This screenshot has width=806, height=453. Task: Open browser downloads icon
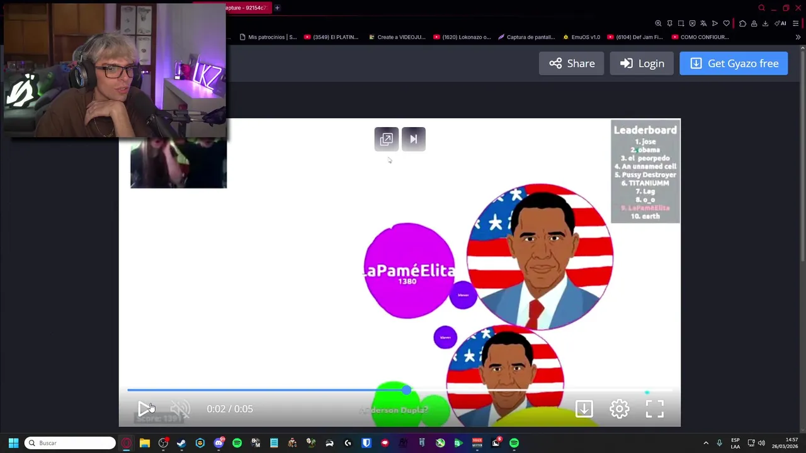tap(765, 23)
